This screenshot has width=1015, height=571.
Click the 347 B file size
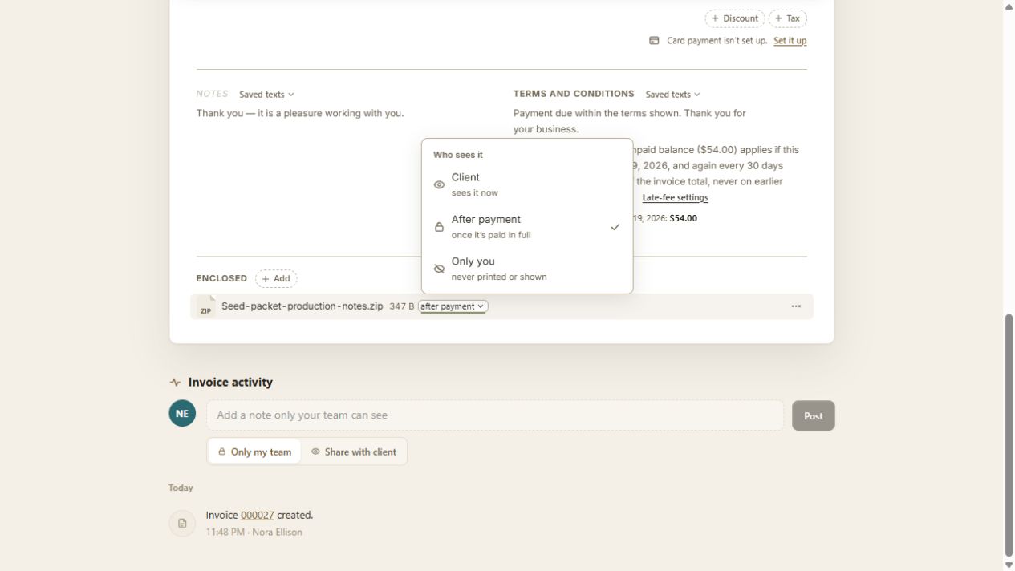point(402,306)
